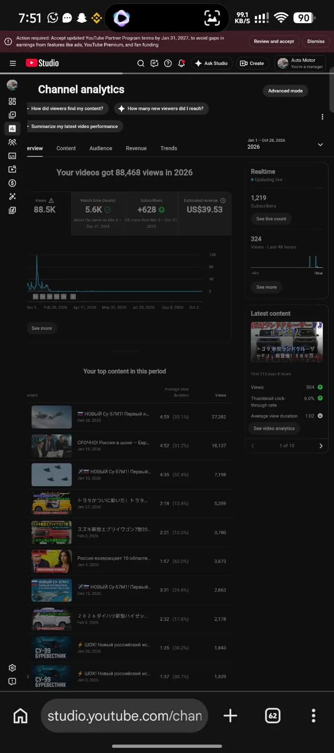Click the Create button
This screenshot has width=334, height=753.
pyautogui.click(x=252, y=63)
